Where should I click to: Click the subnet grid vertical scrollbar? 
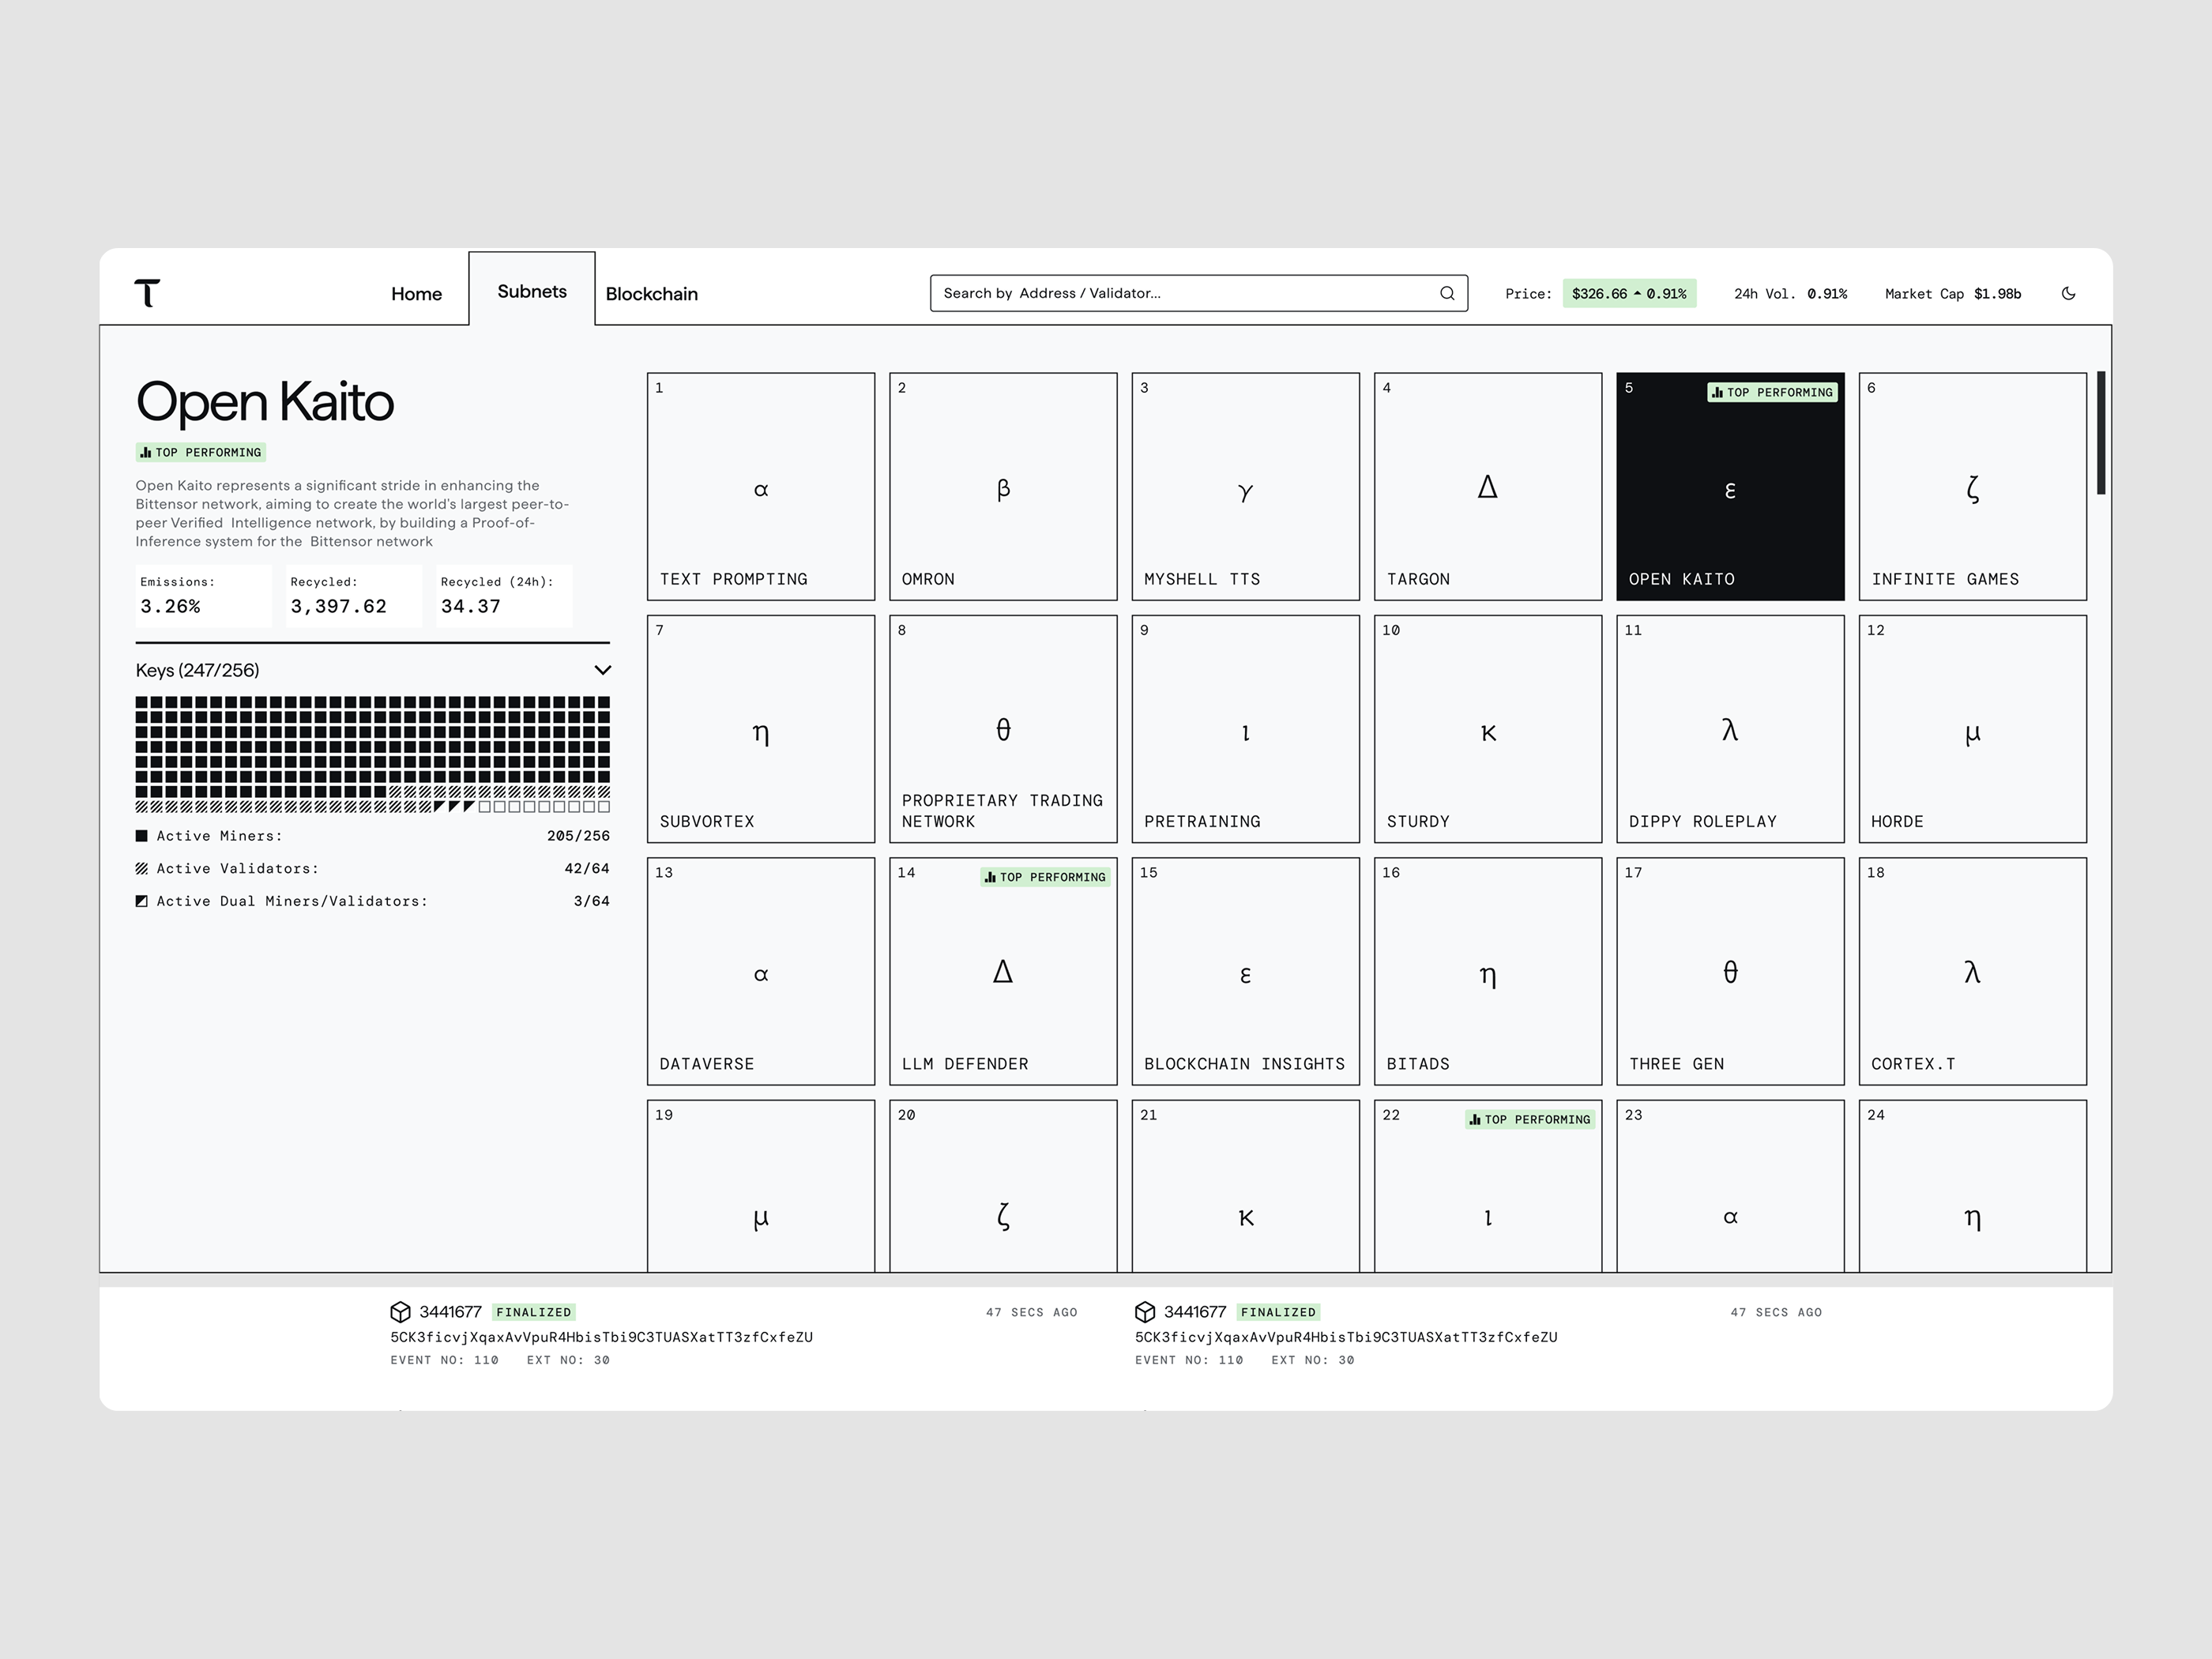[x=2101, y=433]
